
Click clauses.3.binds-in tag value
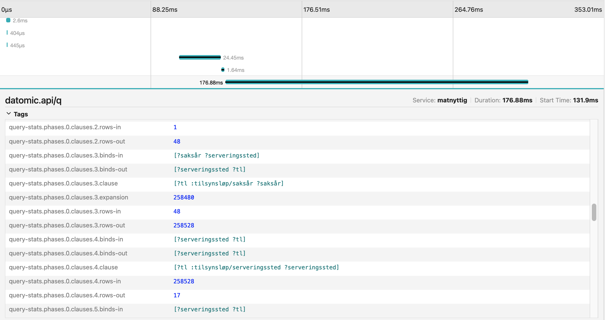pos(217,156)
